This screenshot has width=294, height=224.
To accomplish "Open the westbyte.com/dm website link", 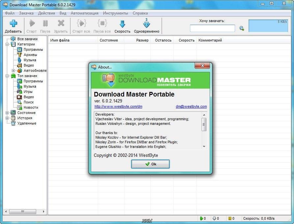I will [x=118, y=106].
